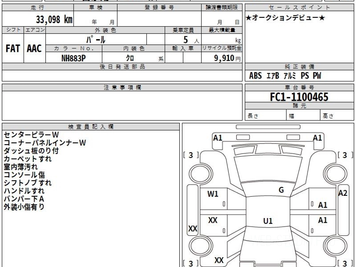Viewport: 356px width, 267px height.
Task: Click the コーナーパネルインナーW note
Action: 45,143
